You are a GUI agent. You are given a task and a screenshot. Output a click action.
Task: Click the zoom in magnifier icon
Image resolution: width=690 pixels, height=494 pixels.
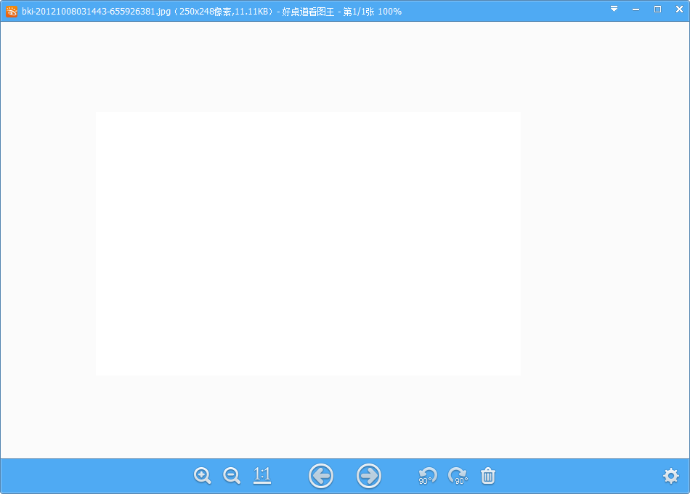(x=203, y=476)
